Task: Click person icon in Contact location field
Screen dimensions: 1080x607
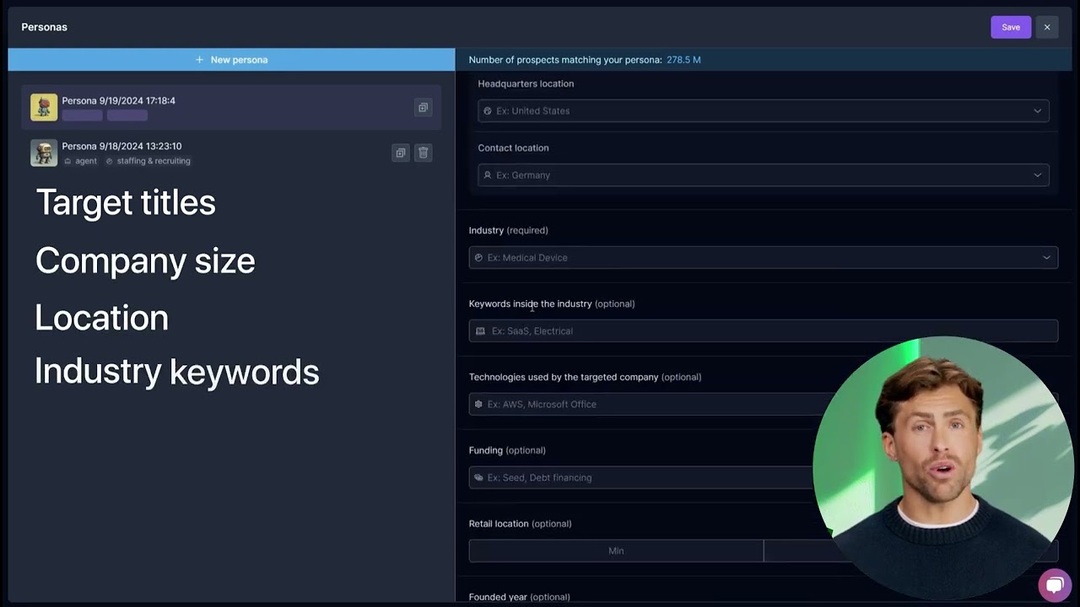Action: [x=488, y=175]
